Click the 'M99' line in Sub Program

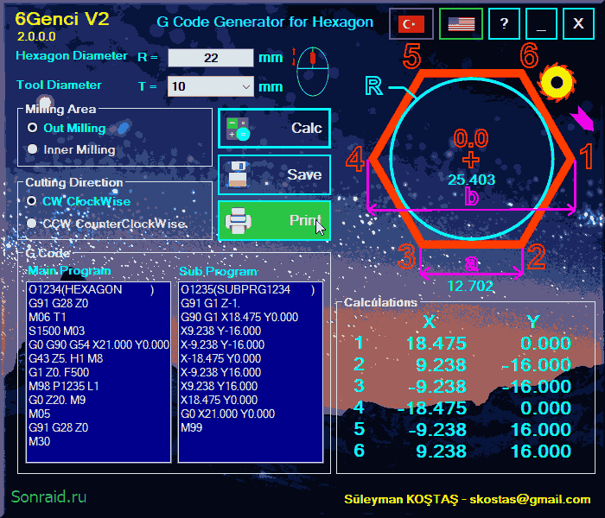[x=192, y=427]
